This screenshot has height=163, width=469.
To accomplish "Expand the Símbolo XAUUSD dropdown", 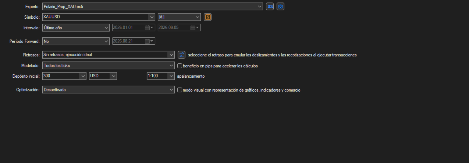I will 152,17.
